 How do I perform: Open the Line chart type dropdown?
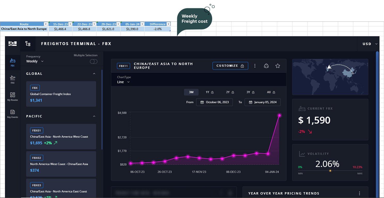pyautogui.click(x=123, y=82)
